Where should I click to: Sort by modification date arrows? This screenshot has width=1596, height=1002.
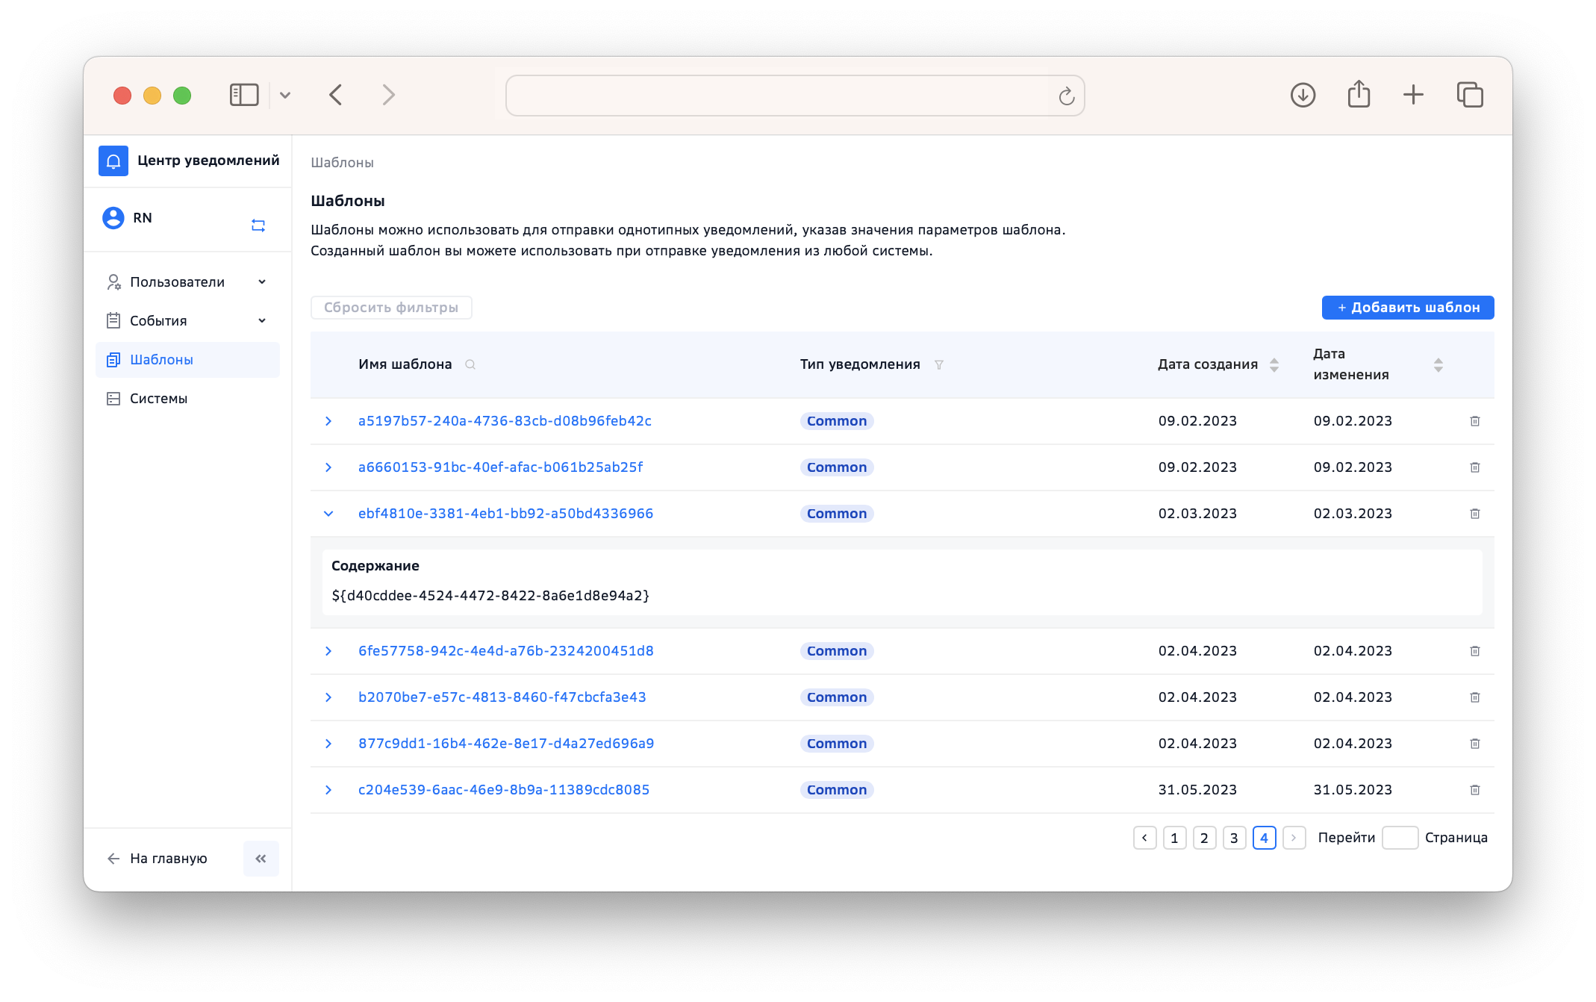(x=1438, y=364)
